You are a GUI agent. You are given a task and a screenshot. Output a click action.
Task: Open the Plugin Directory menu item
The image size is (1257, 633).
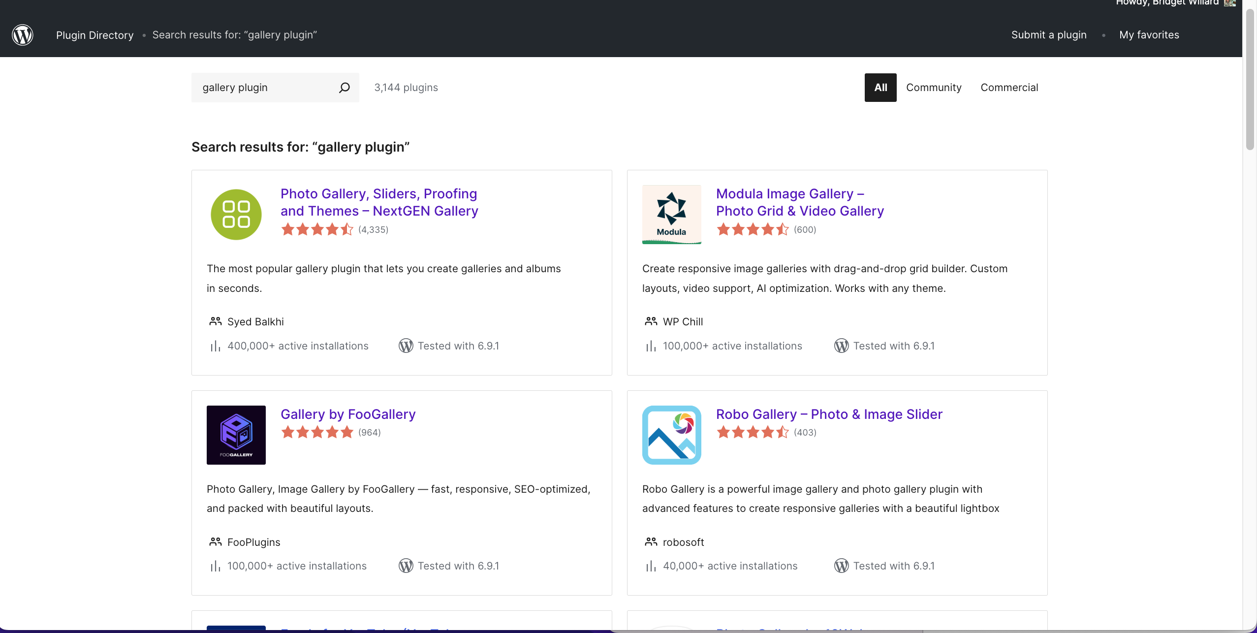click(x=94, y=34)
